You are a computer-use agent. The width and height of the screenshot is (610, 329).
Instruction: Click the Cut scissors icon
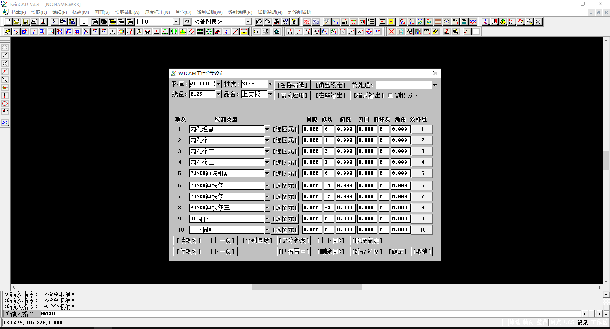click(54, 22)
